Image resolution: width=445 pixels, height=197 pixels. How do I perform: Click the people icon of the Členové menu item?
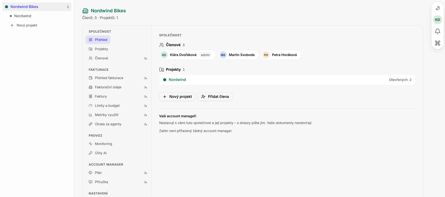(91, 58)
